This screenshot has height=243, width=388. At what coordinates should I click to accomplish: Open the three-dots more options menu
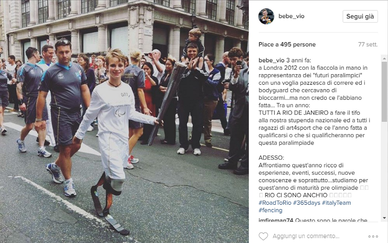click(373, 236)
